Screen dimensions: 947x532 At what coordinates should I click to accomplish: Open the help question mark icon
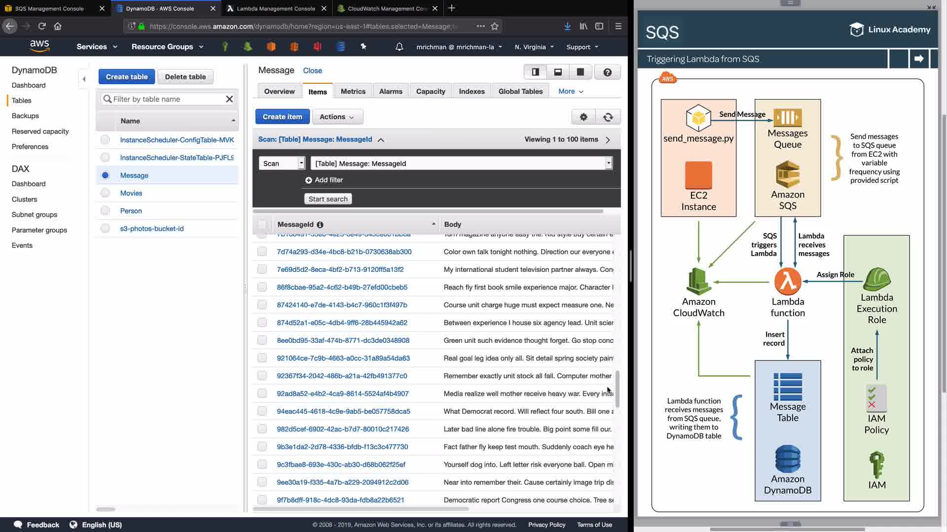607,72
